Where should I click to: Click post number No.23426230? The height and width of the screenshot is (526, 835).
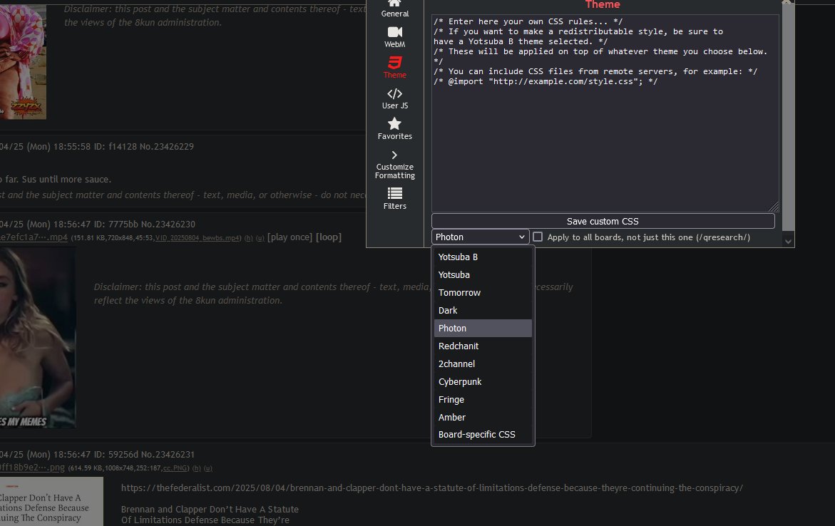point(168,224)
